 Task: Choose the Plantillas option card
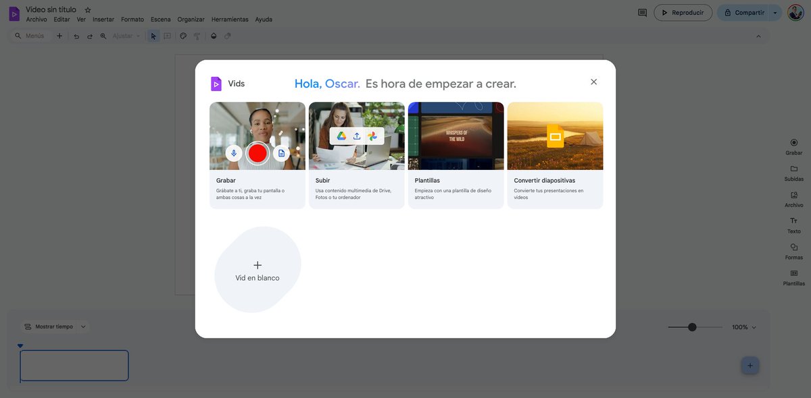tap(456, 155)
